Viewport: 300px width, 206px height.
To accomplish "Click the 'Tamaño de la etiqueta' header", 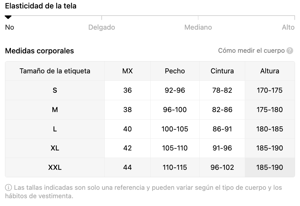I will click(55, 71).
